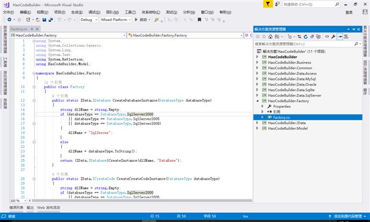
Task: Click the Solution Explorer search field
Action: tap(304, 44)
